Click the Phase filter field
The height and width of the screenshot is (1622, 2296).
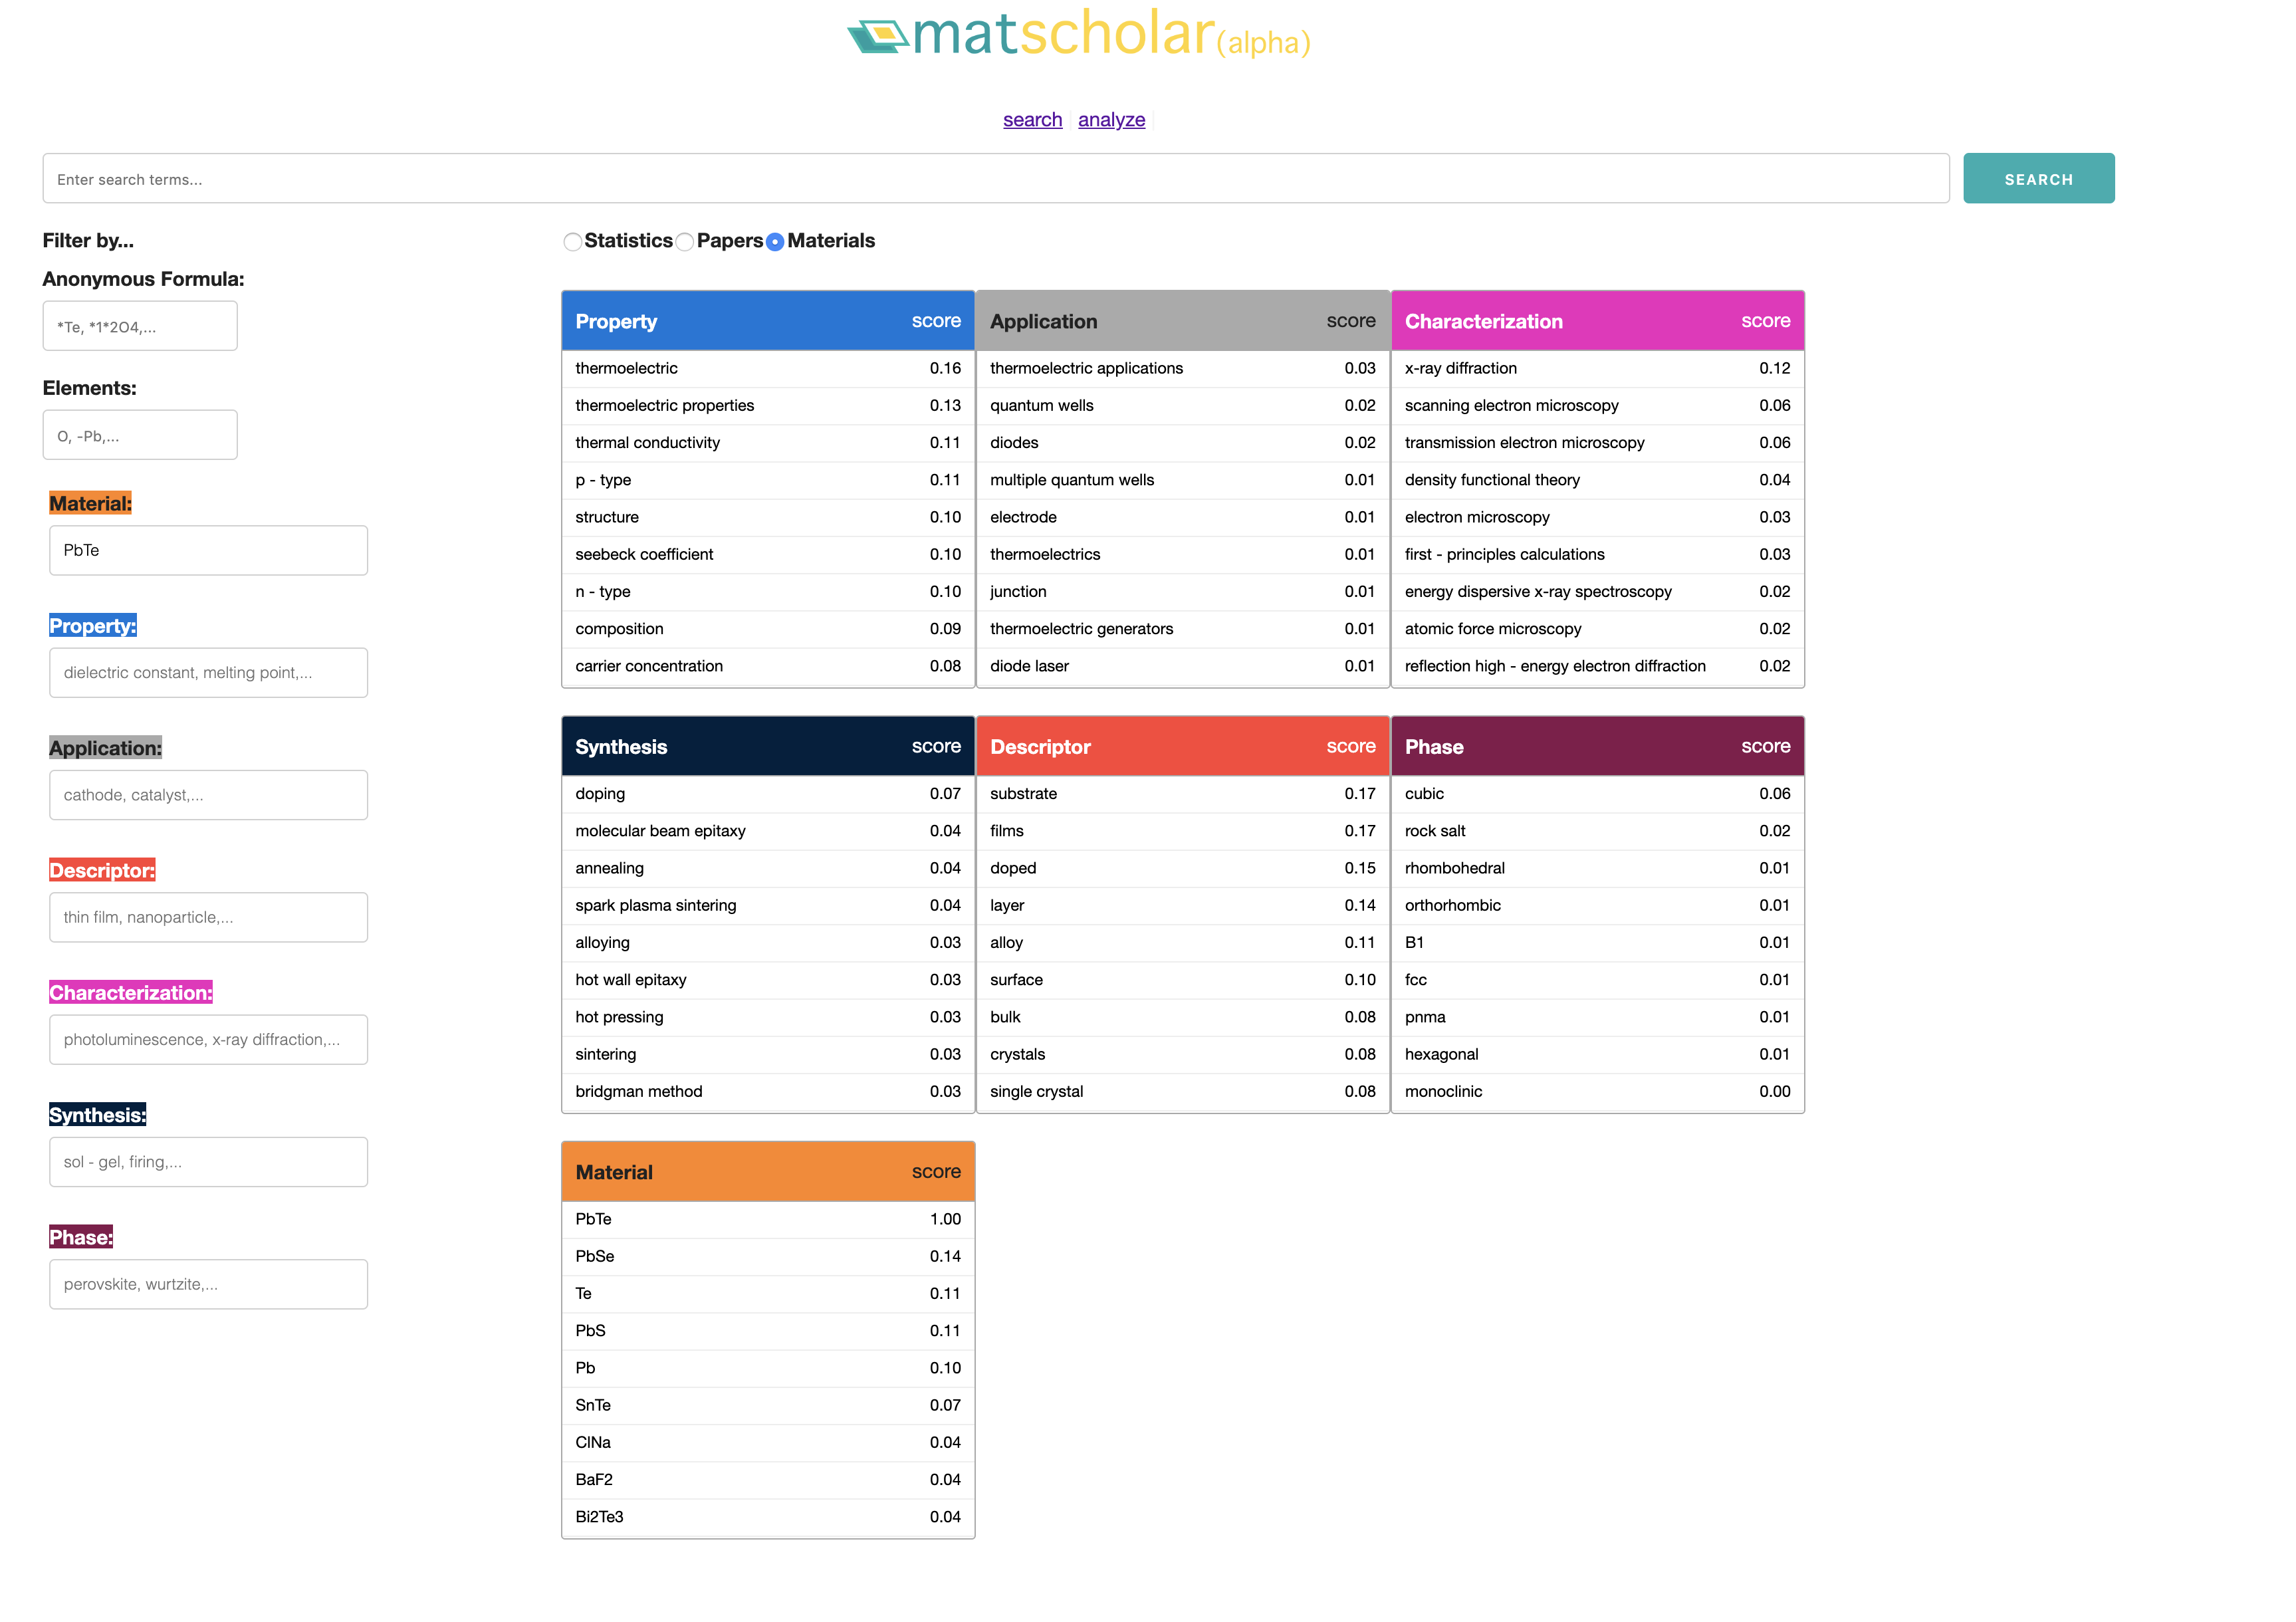point(207,1284)
